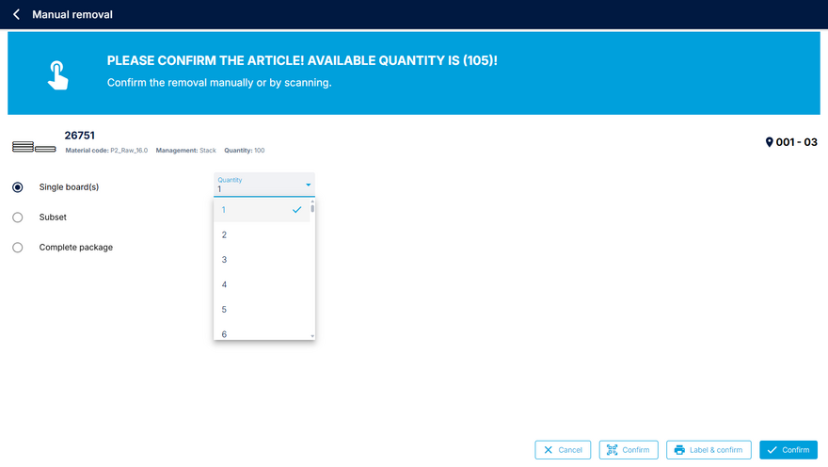The height and width of the screenshot is (467, 828).
Task: Go back using the header arrow
Action: [x=16, y=15]
